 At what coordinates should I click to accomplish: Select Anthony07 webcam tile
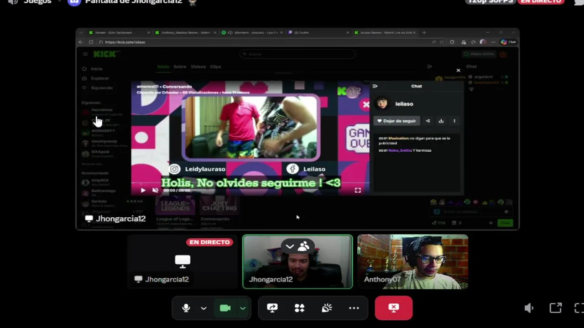[x=412, y=262]
